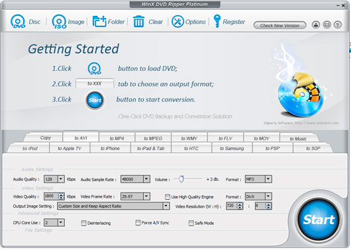Image resolution: width=351 pixels, height=250 pixels.
Task: Click the Folder add icon
Action: pyautogui.click(x=99, y=21)
